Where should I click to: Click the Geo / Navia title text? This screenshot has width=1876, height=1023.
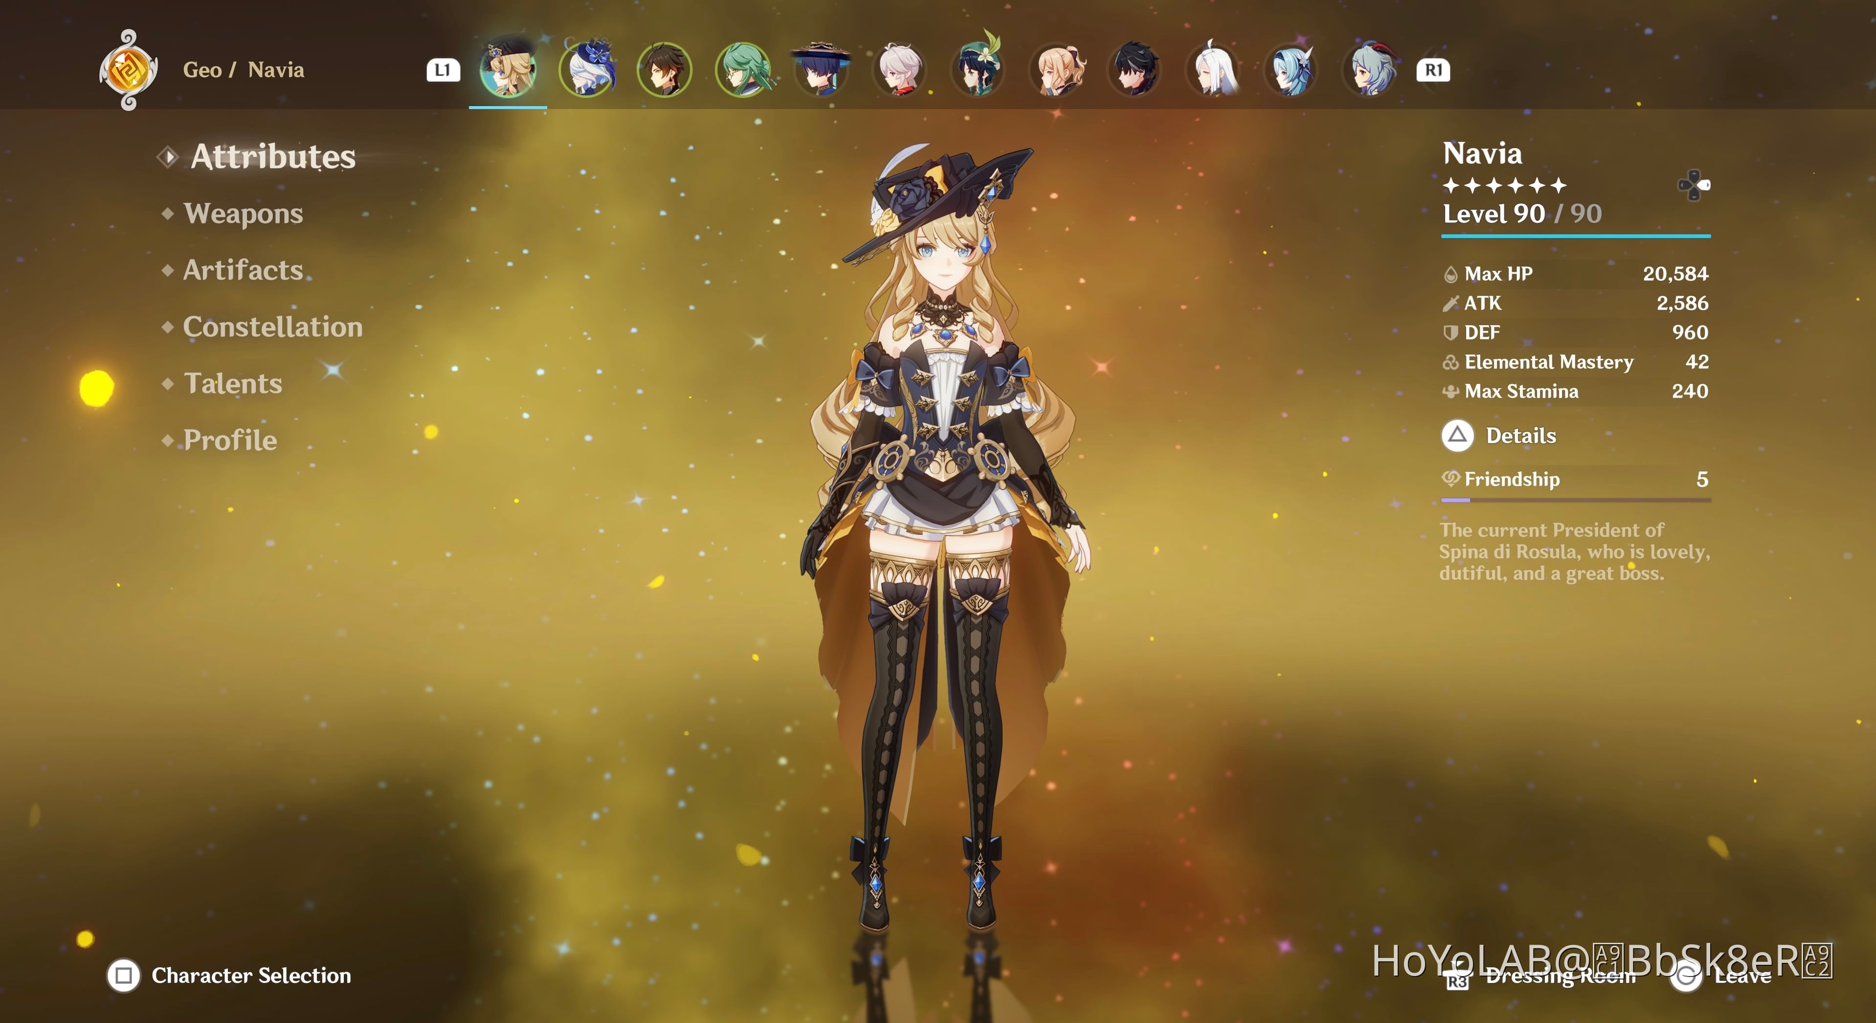coord(243,70)
